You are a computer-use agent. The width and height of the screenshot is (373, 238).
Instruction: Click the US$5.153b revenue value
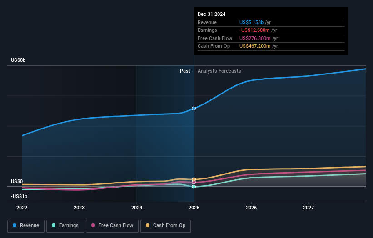251,22
